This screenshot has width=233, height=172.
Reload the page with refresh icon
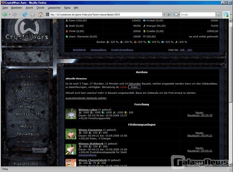click(x=25, y=14)
